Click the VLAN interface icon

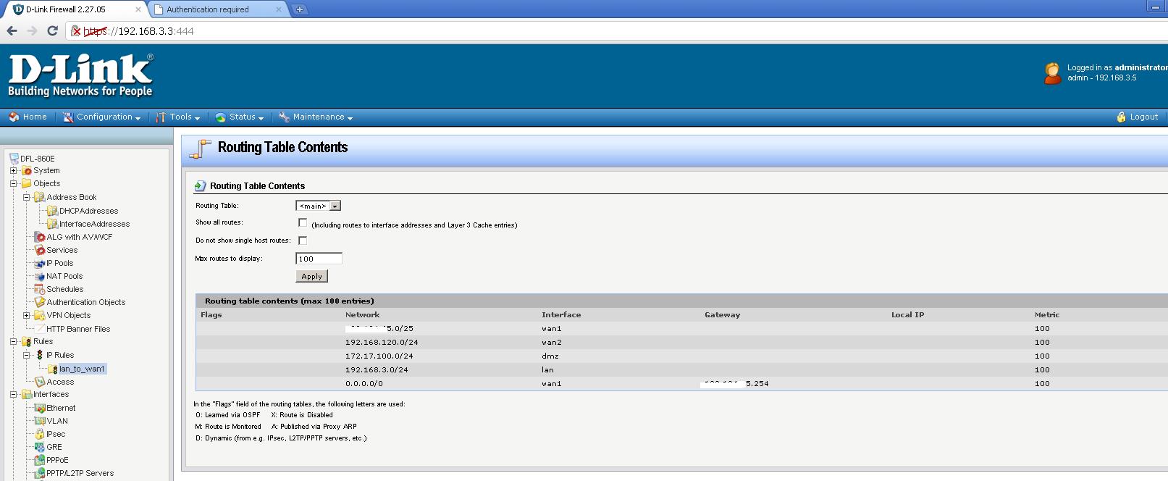[x=40, y=421]
